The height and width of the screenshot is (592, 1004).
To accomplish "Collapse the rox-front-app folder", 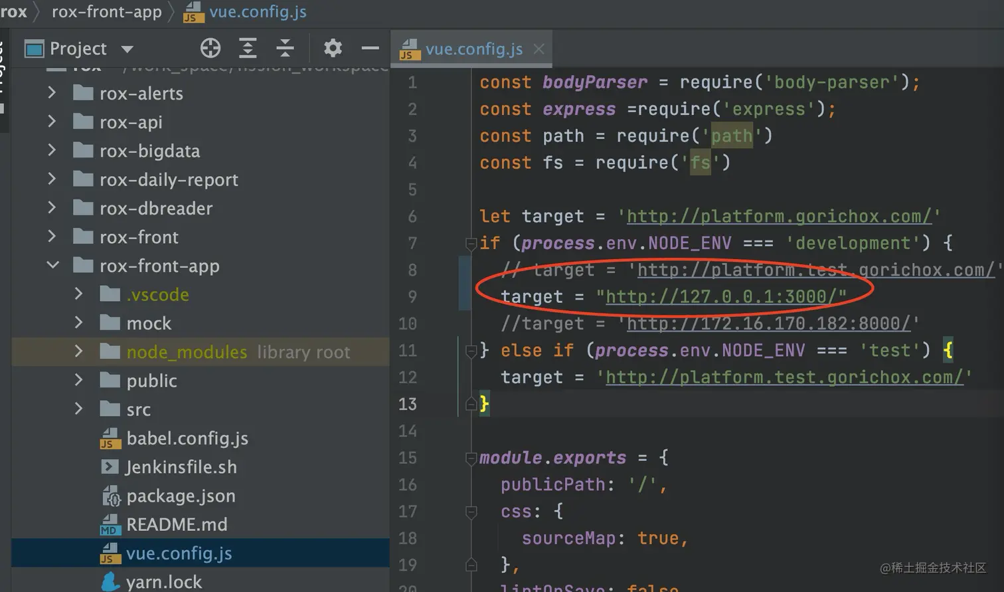I will coord(52,266).
